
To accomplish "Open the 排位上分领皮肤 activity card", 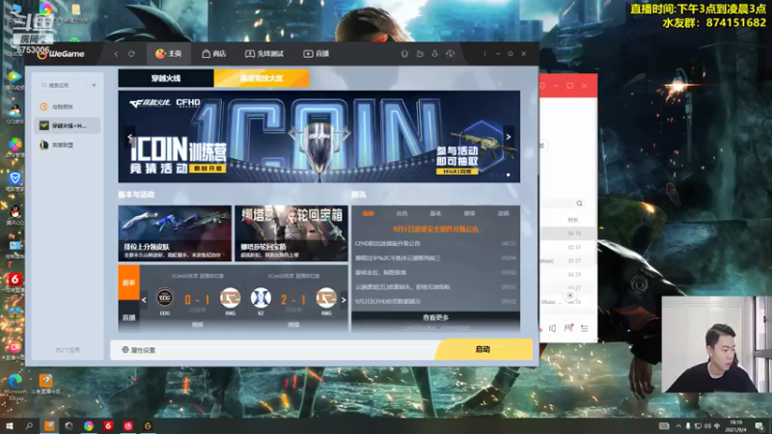I will (x=175, y=233).
